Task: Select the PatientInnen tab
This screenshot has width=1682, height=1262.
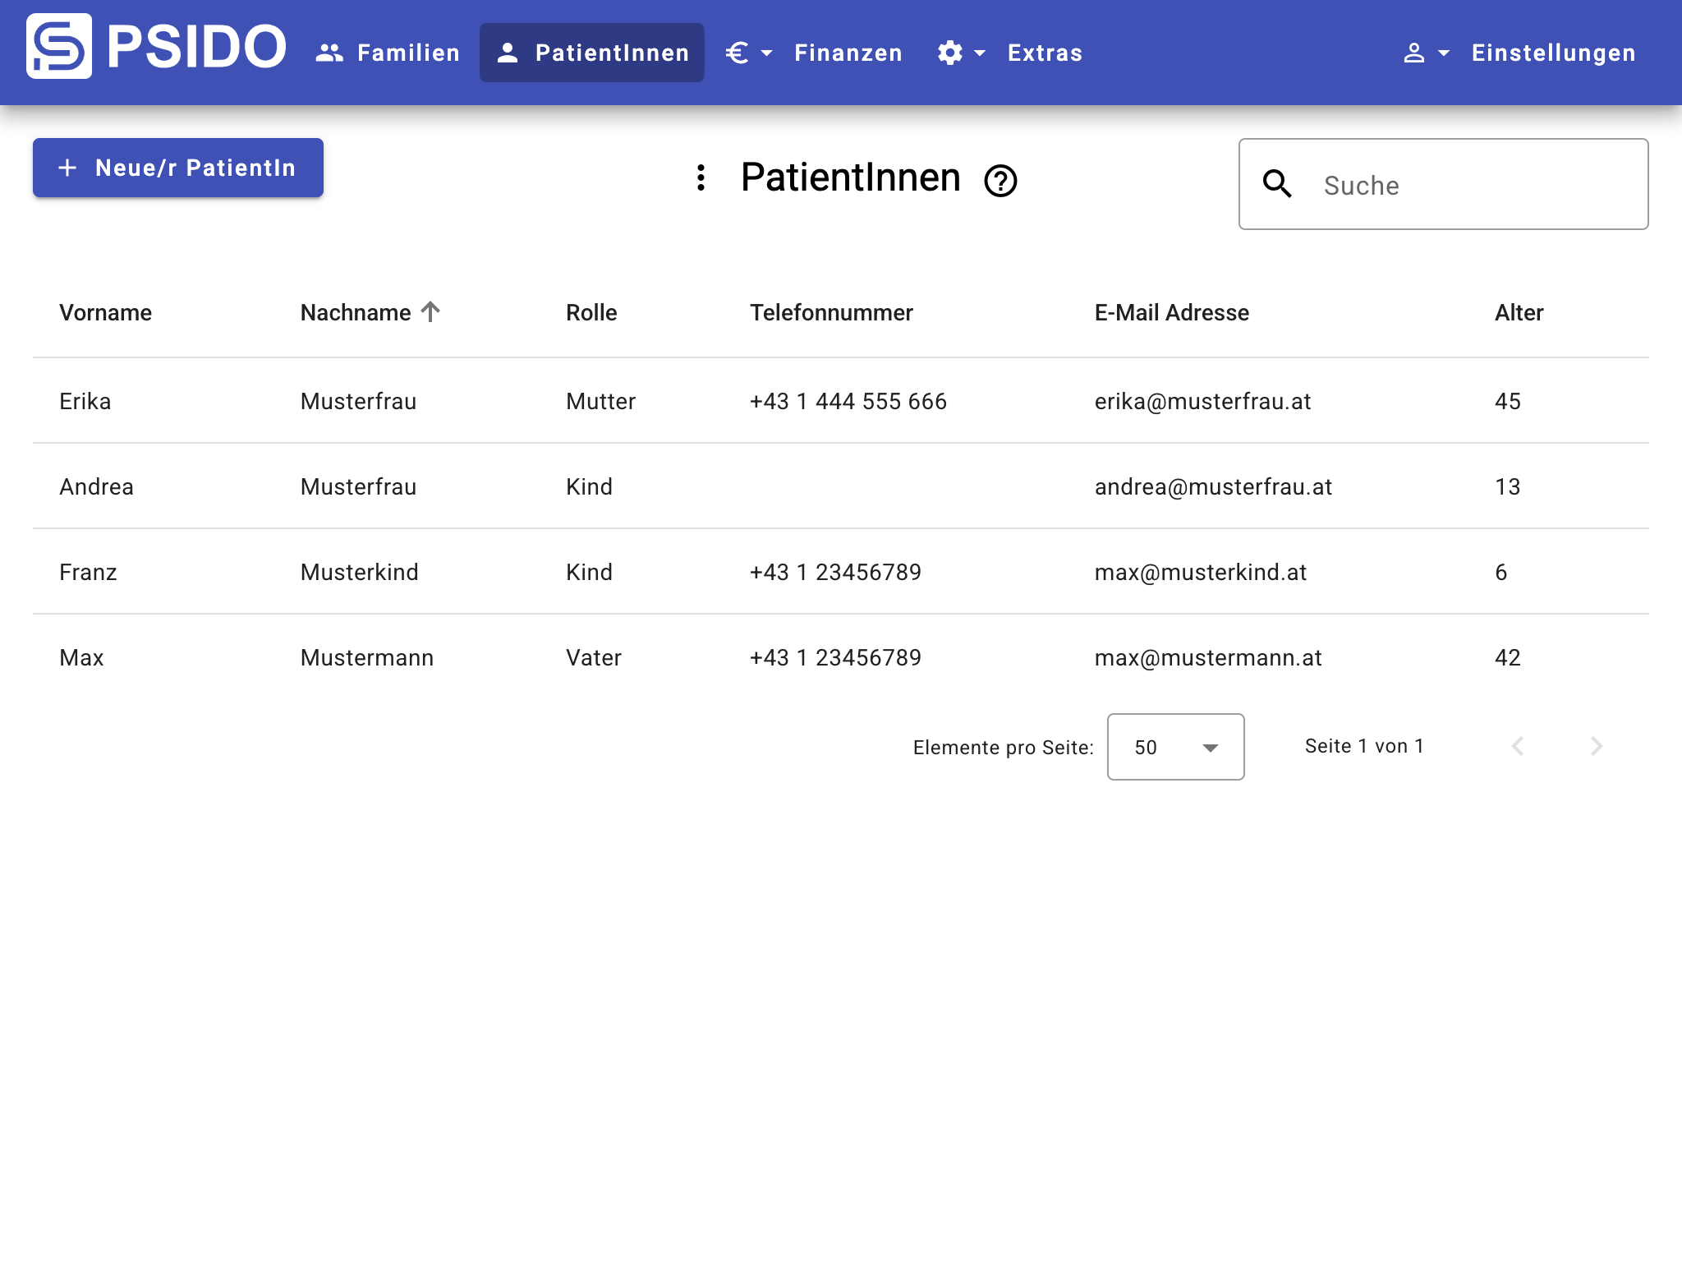Action: pyautogui.click(x=592, y=53)
